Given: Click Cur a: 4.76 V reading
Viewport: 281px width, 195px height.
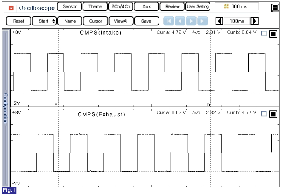Looking at the screenshot, I should 171,32.
